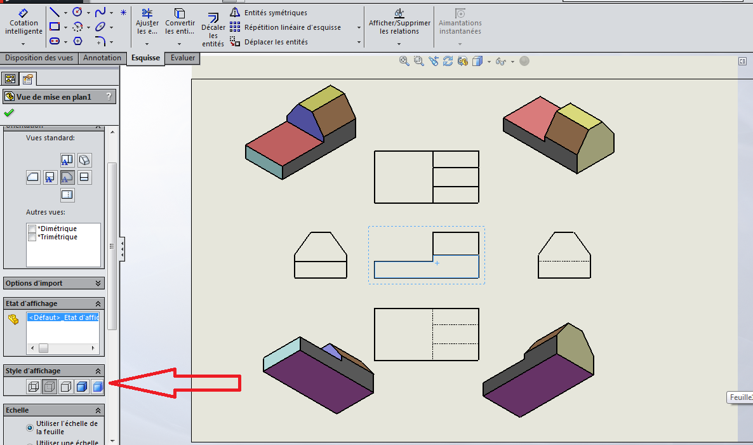Click Entités symétriques mirror button
753x445 pixels.
coord(269,13)
